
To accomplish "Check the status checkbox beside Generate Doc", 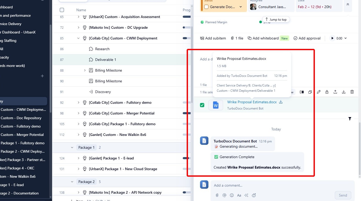I will pos(206,7).
